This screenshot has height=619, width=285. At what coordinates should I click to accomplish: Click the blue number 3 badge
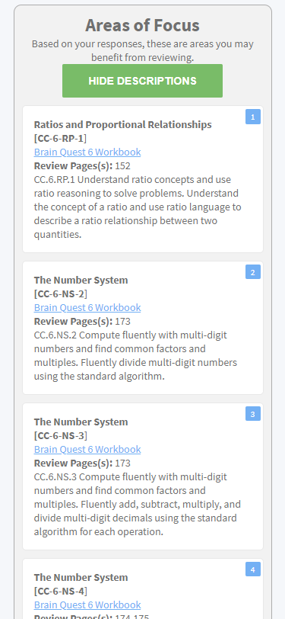pos(253,414)
